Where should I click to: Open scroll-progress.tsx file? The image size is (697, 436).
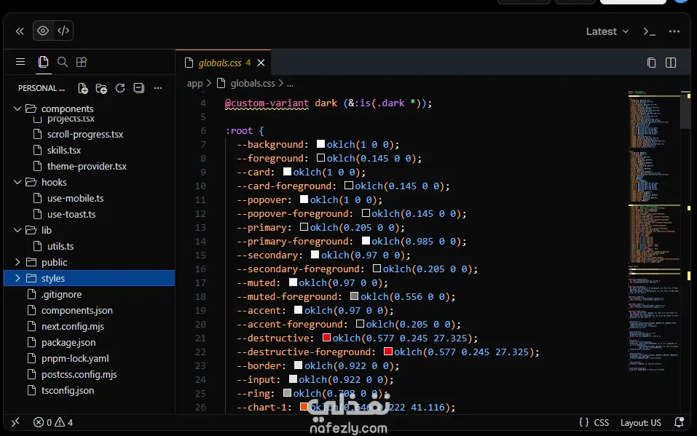85,134
